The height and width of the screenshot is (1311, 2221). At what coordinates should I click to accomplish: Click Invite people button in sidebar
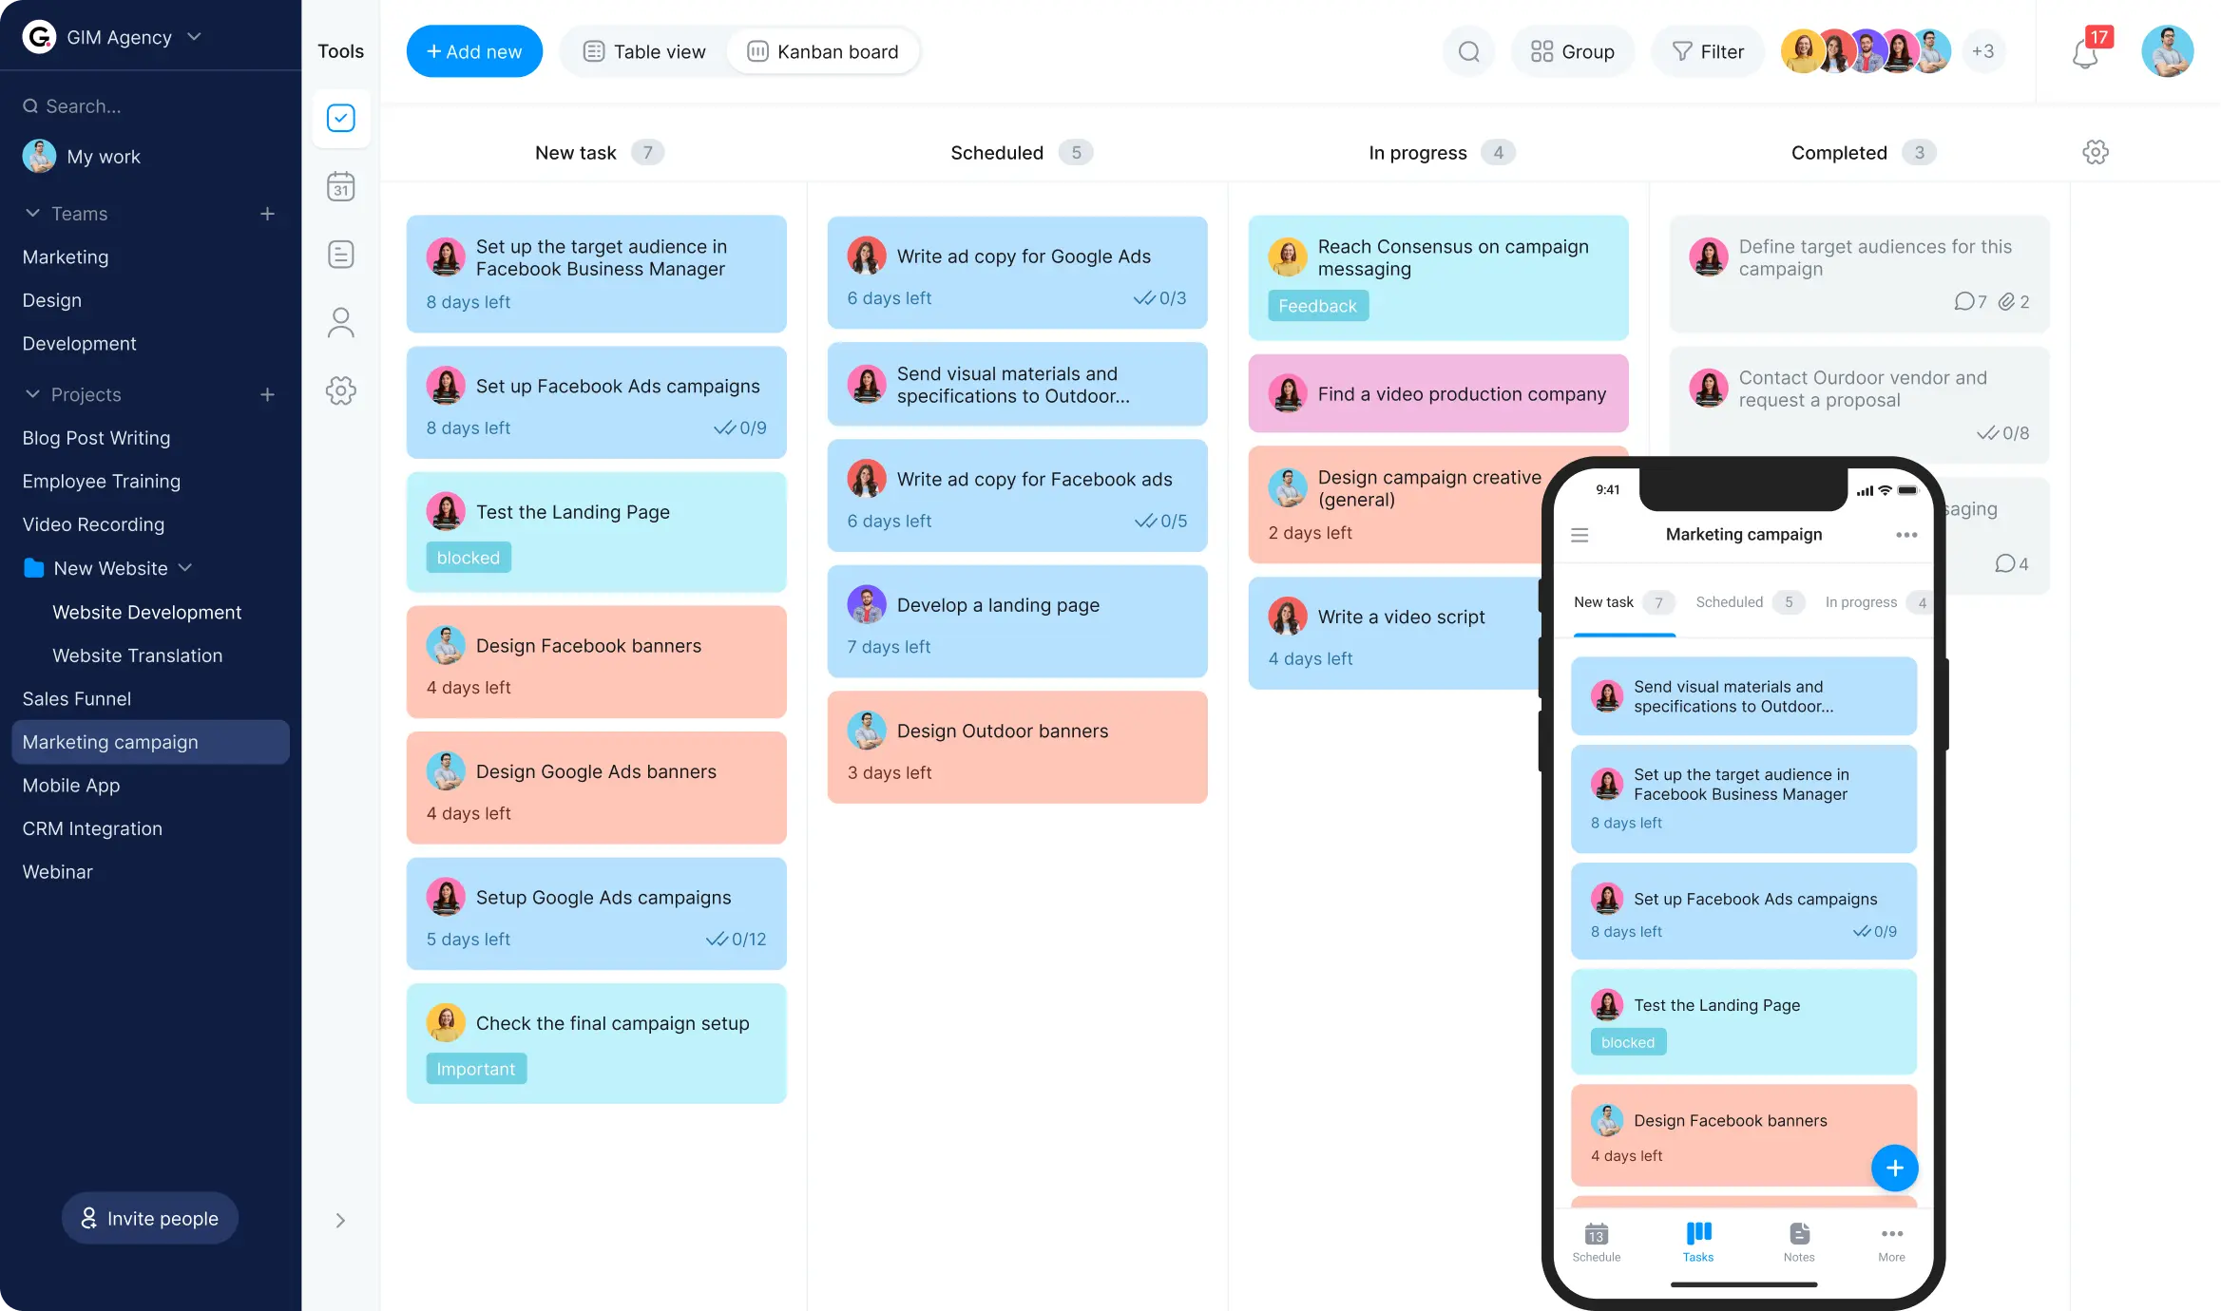point(150,1219)
